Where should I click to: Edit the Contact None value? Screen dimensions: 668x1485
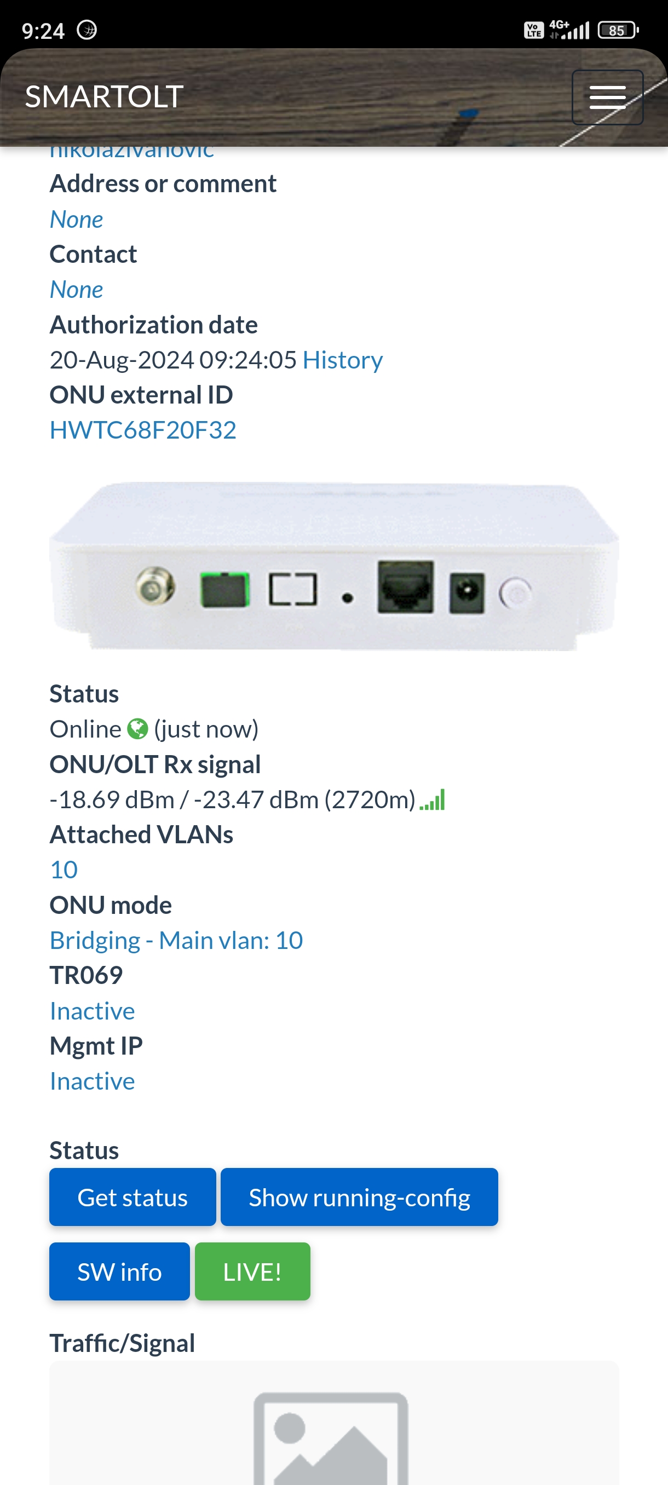click(x=77, y=290)
